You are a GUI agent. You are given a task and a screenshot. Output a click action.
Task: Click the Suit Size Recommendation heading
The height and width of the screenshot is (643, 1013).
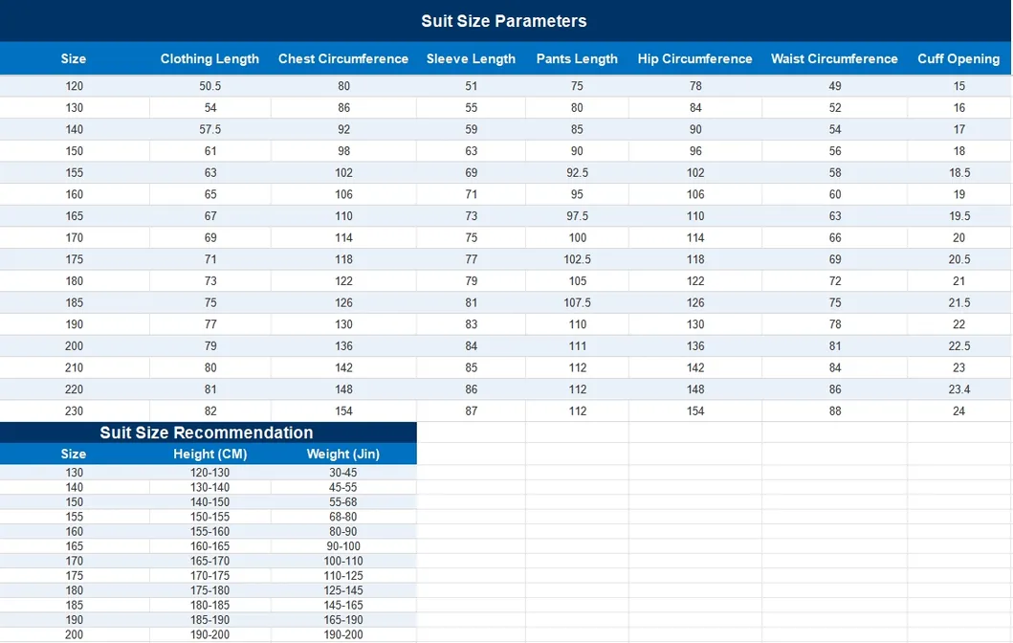206,432
